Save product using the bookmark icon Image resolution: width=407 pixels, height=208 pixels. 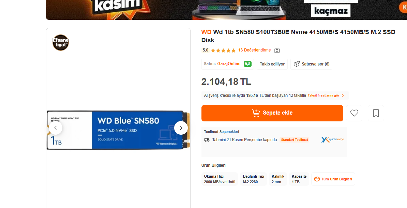376,113
